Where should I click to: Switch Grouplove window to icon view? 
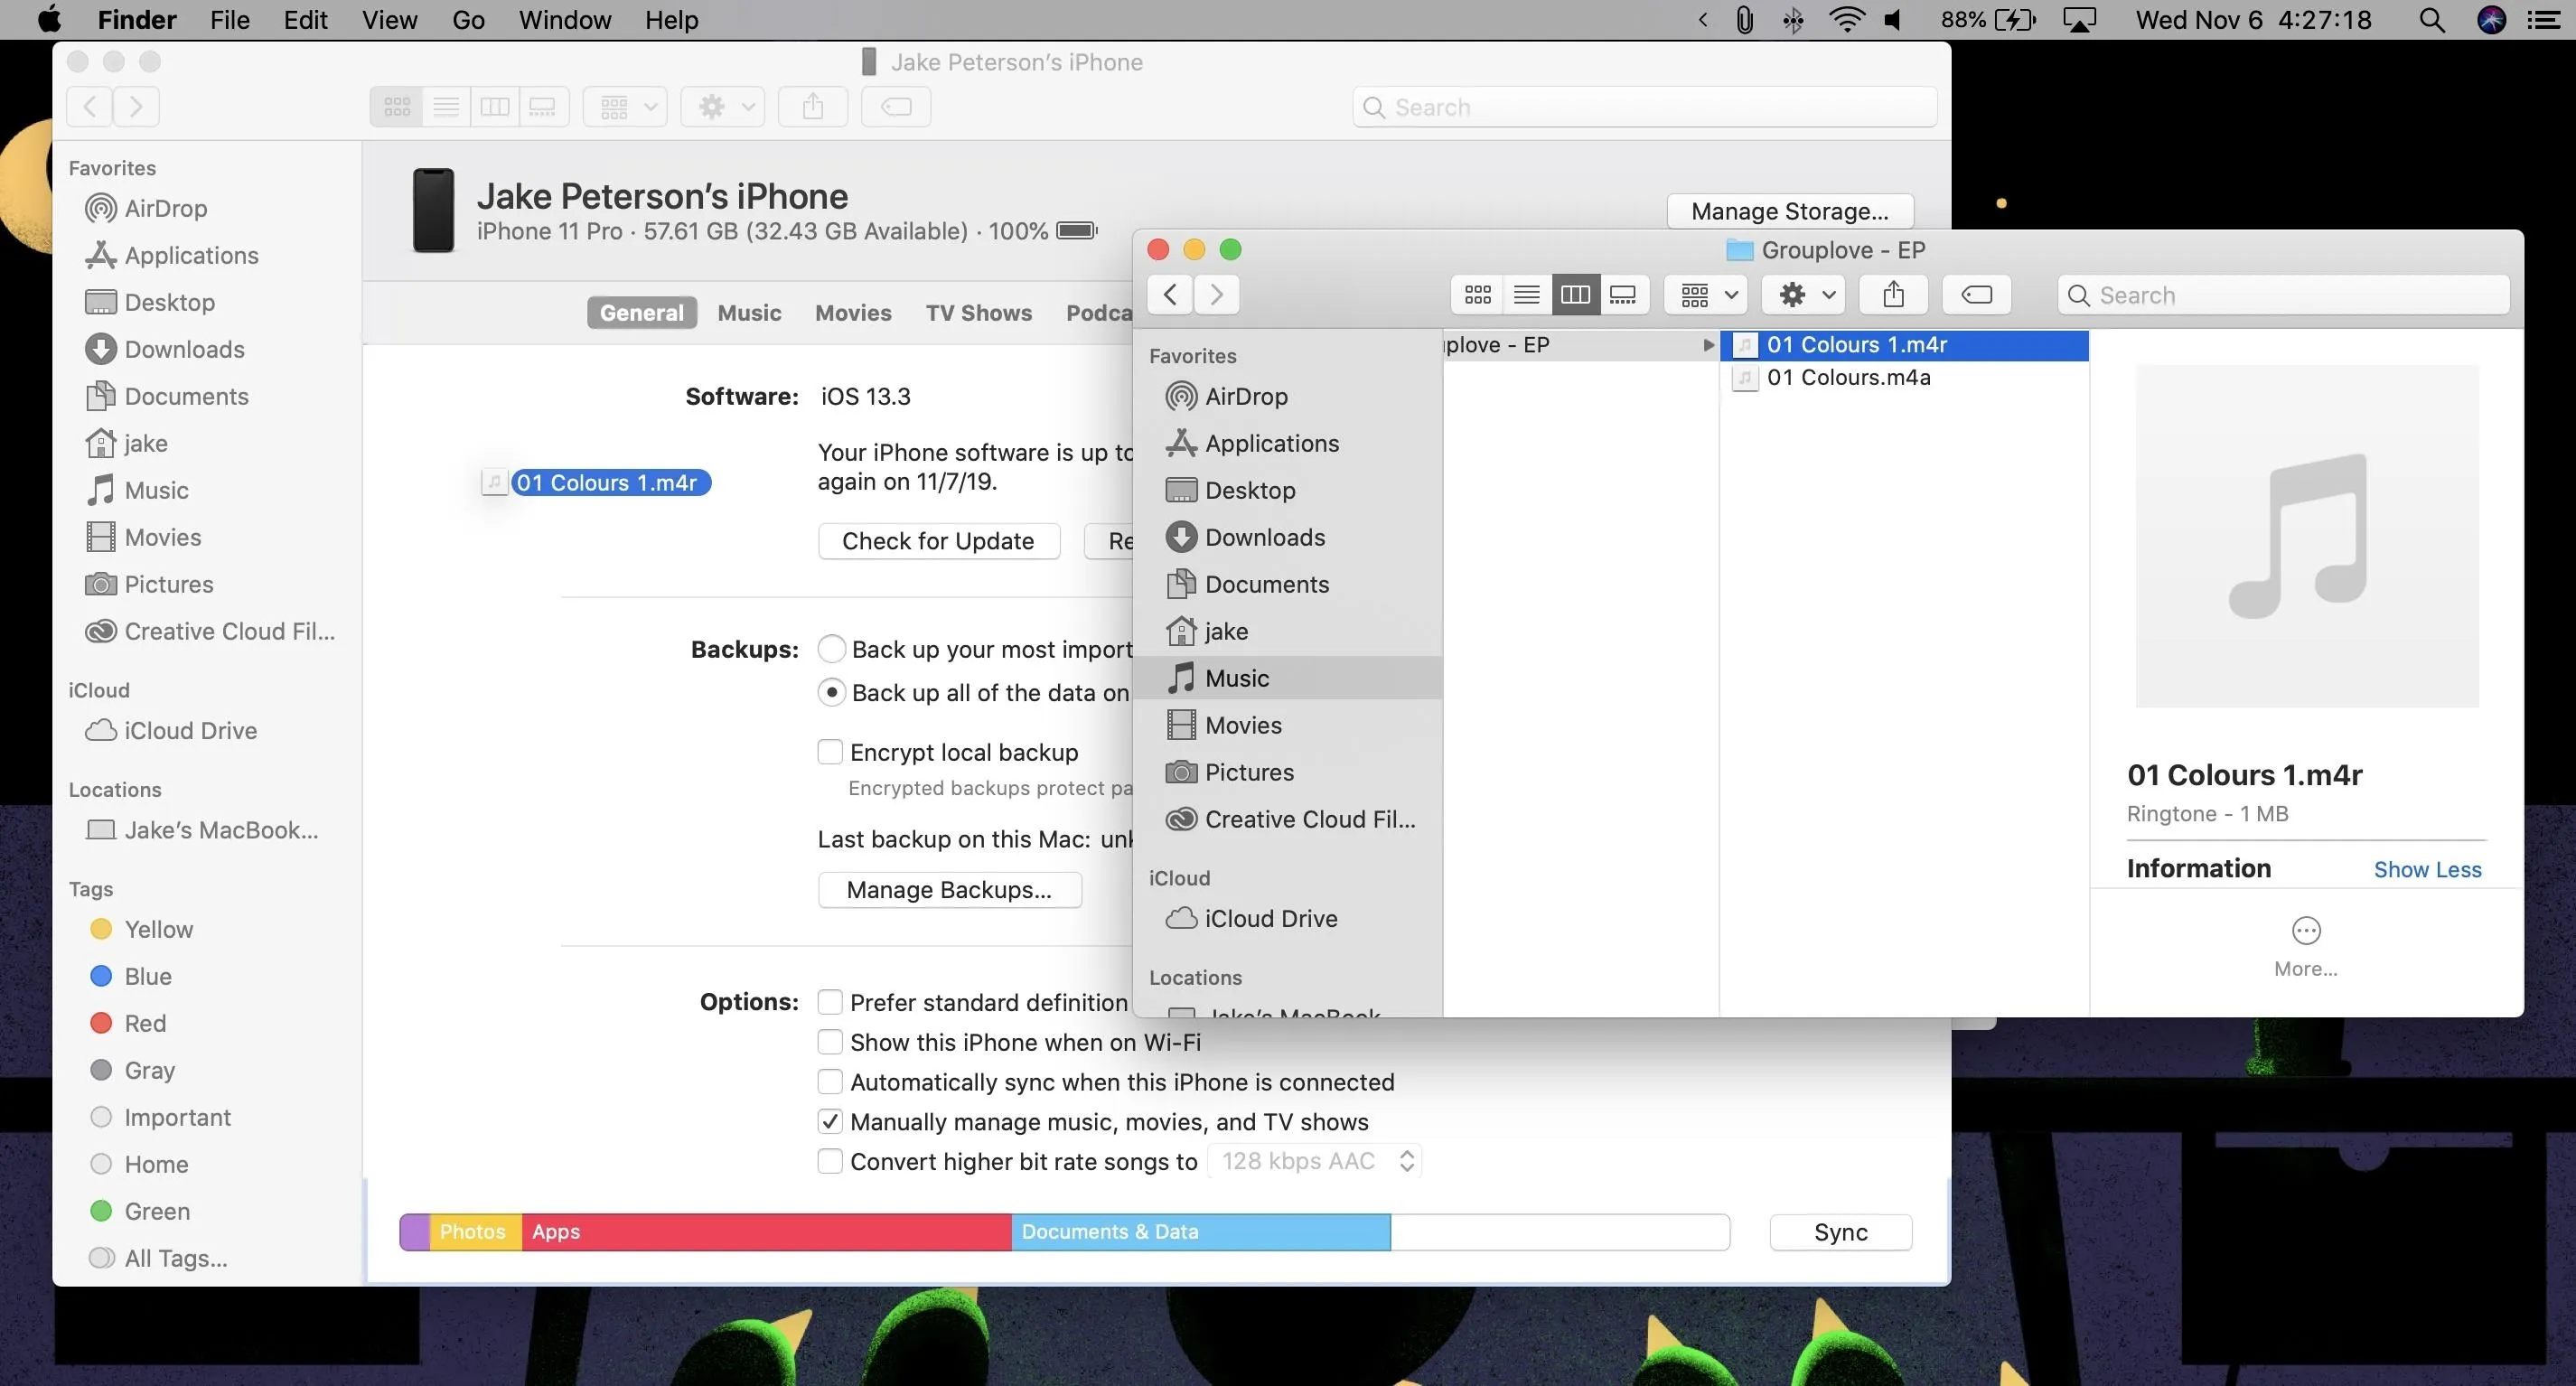pos(1477,295)
